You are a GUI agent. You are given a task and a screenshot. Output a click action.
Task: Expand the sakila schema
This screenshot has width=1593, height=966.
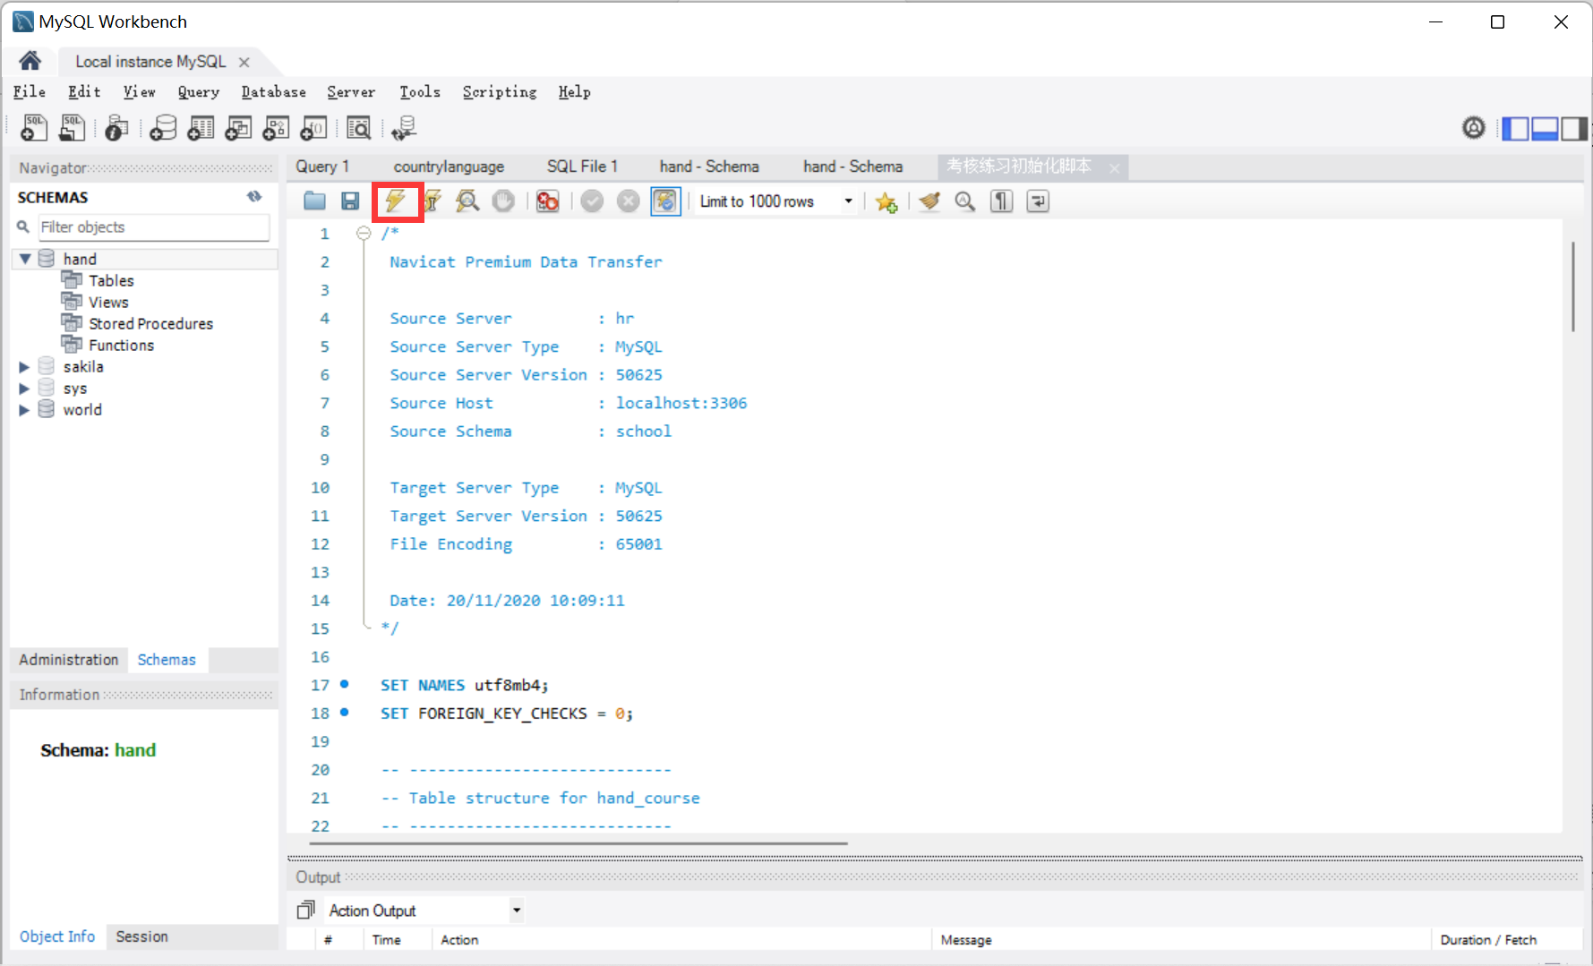(x=24, y=367)
